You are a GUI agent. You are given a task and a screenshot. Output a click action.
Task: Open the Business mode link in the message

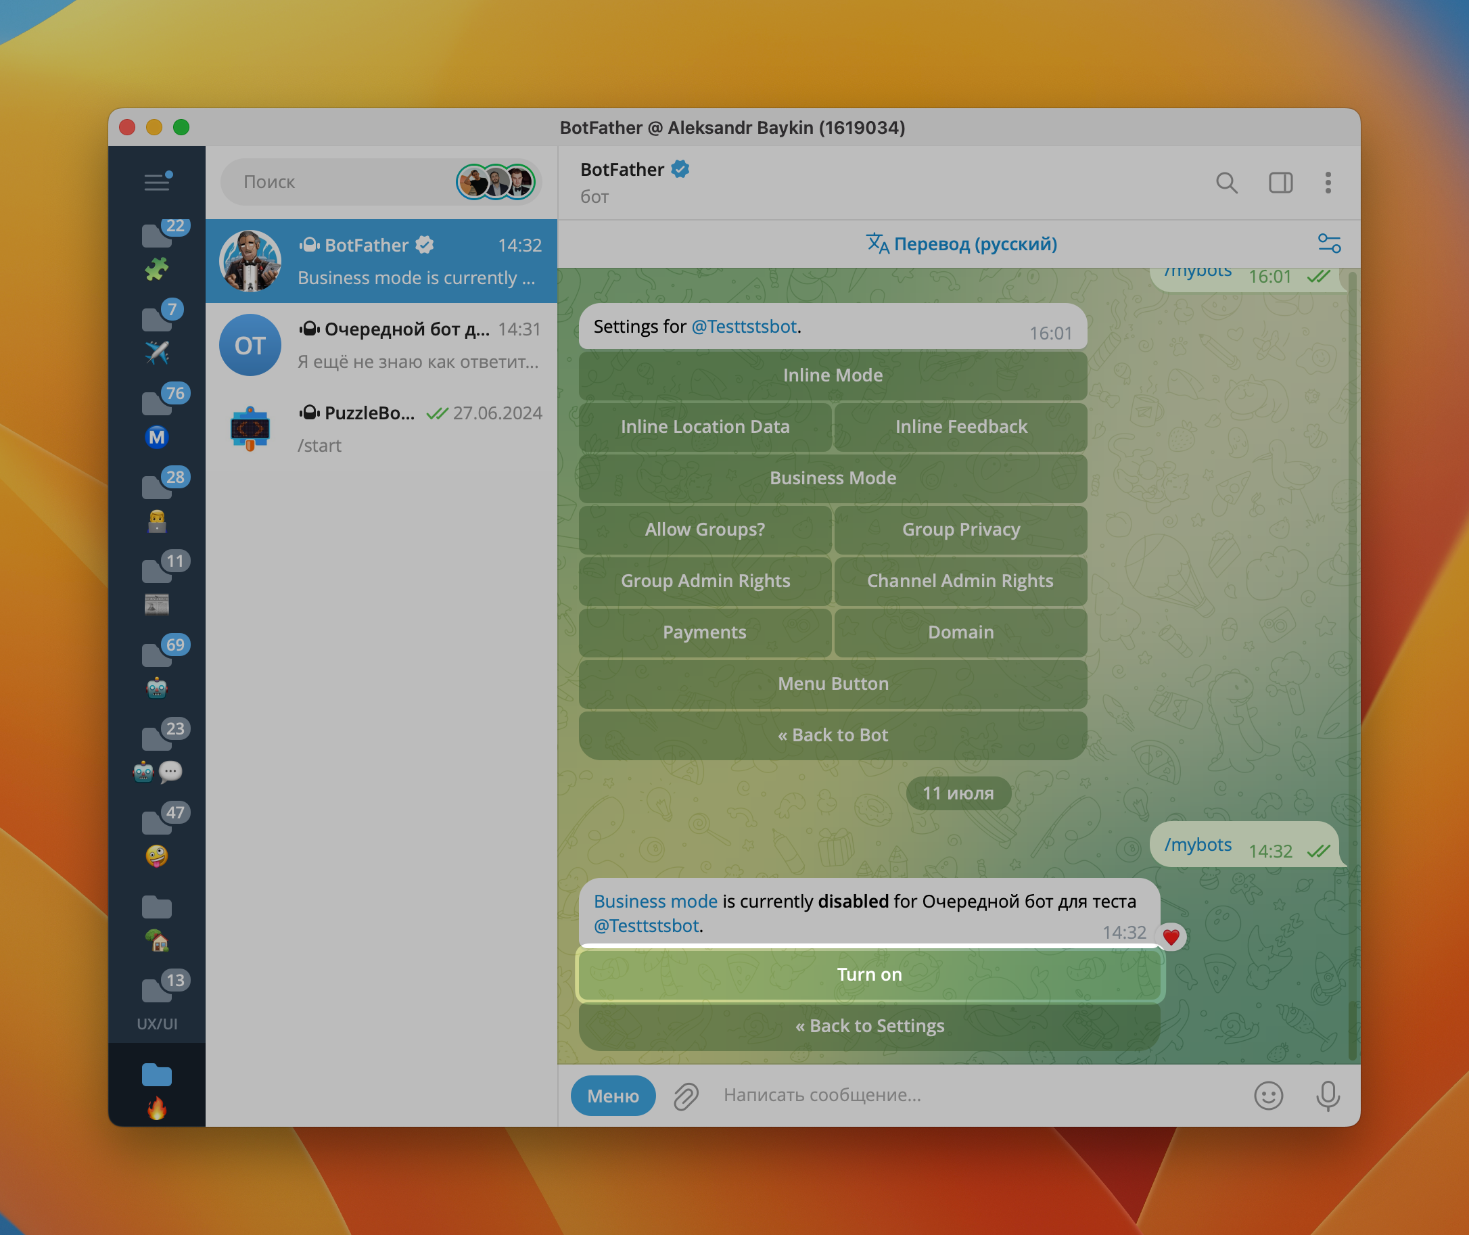[x=655, y=901]
